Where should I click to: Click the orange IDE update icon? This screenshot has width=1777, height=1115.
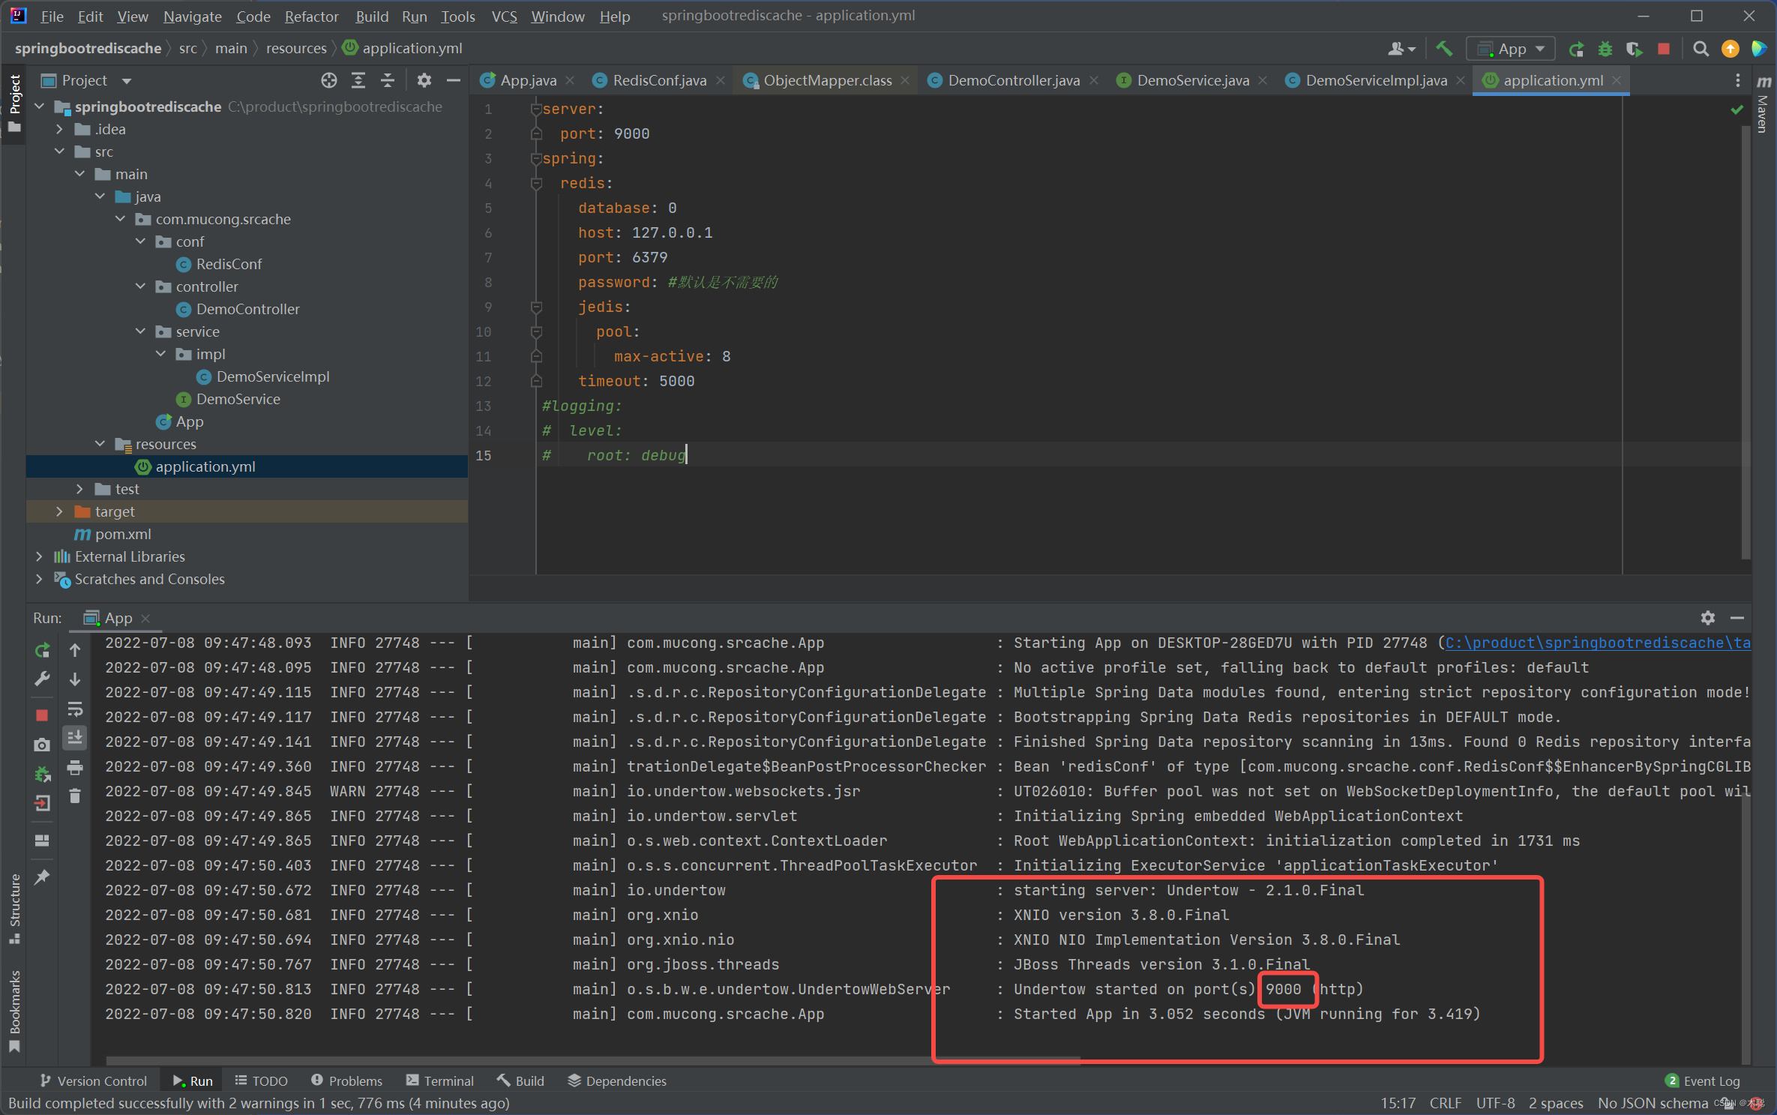pyautogui.click(x=1731, y=49)
